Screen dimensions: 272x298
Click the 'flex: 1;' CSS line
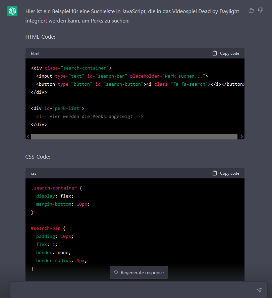point(47,244)
